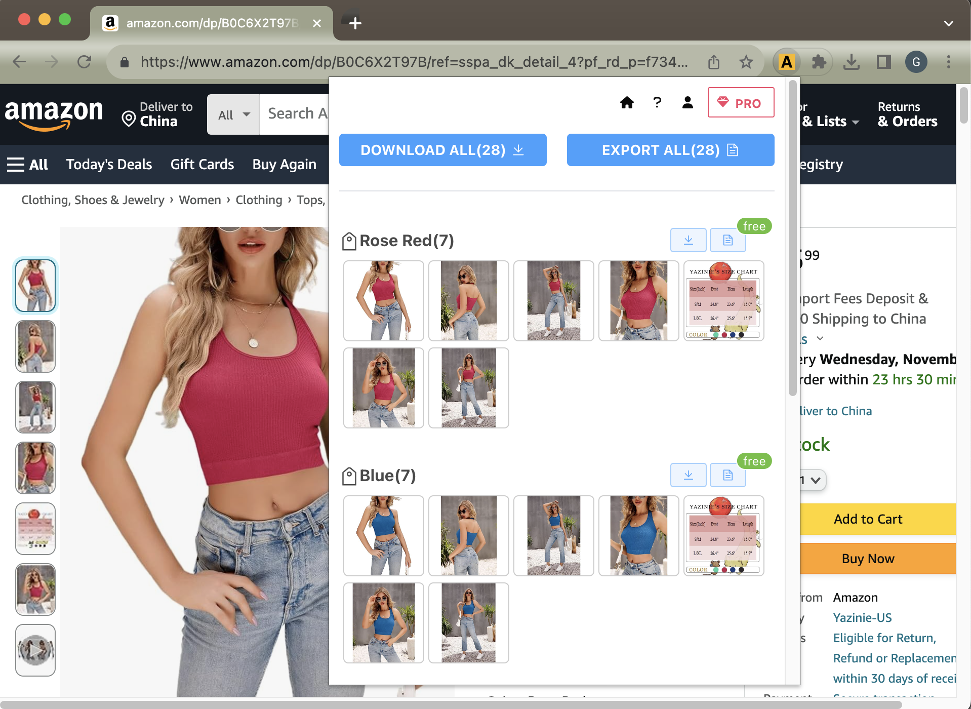Viewport: 971px width, 709px height.
Task: Click the share icon in address bar
Action: [714, 62]
